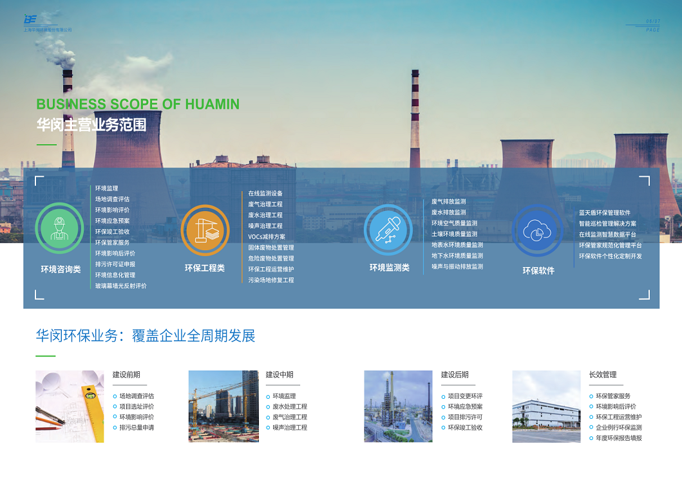The image size is (682, 487).
Task: Click the 建设后期 stage heading
Action: [x=455, y=375]
